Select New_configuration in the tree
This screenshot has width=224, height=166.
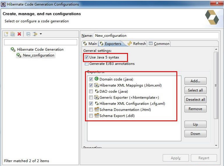[x=38, y=55]
